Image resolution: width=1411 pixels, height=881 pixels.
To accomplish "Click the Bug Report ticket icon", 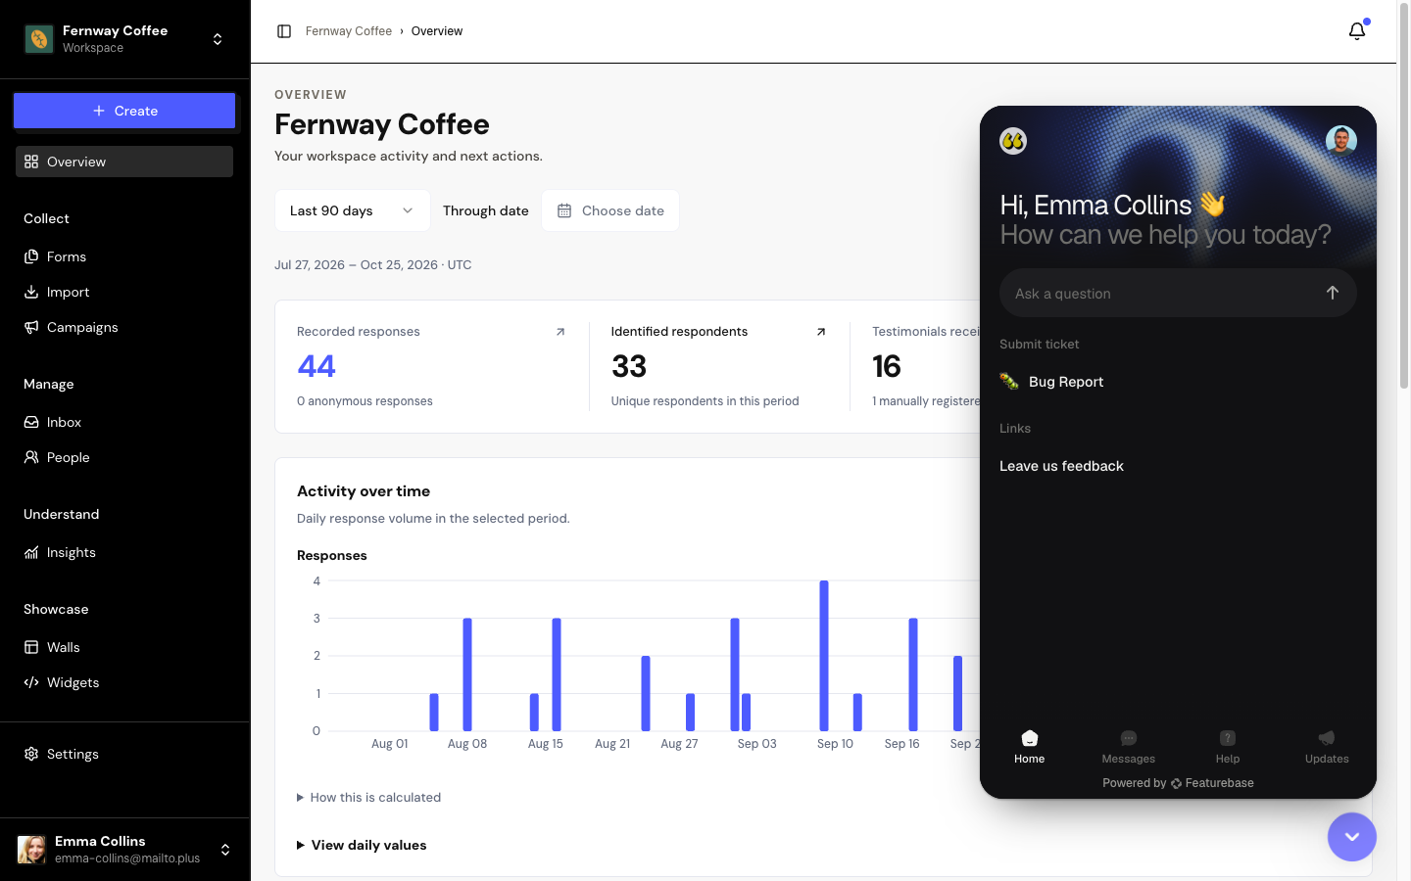I will pos(1009,382).
